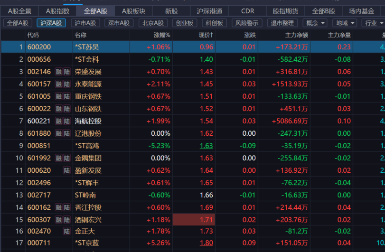Sort by 涨幅% column header

coord(162,35)
